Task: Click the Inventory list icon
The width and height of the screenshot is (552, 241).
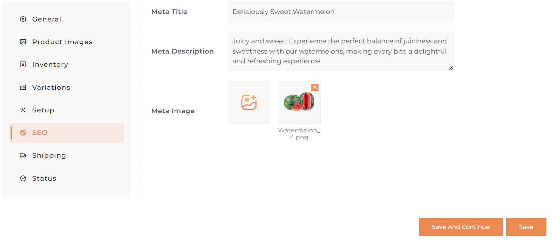Action: [23, 64]
